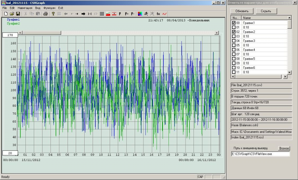This screenshot has height=180, width=298.
Task: Click the Browse button for external viewer
Action: [x=284, y=148]
